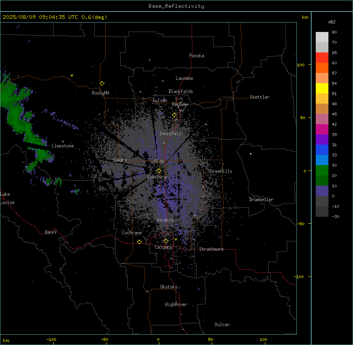Click the dBZ legend heading
Viewport: 353px width, 345px height.
pyautogui.click(x=332, y=22)
